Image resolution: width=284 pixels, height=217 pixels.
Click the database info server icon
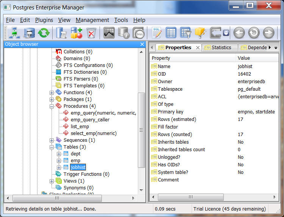(124, 33)
